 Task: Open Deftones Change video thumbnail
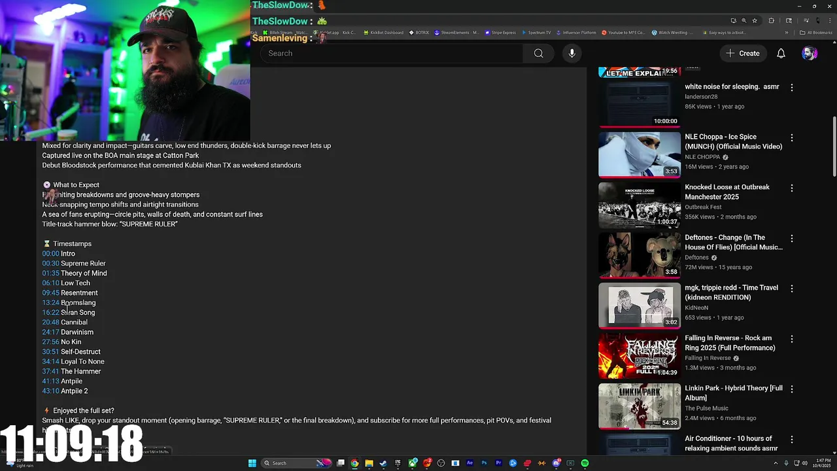point(640,256)
